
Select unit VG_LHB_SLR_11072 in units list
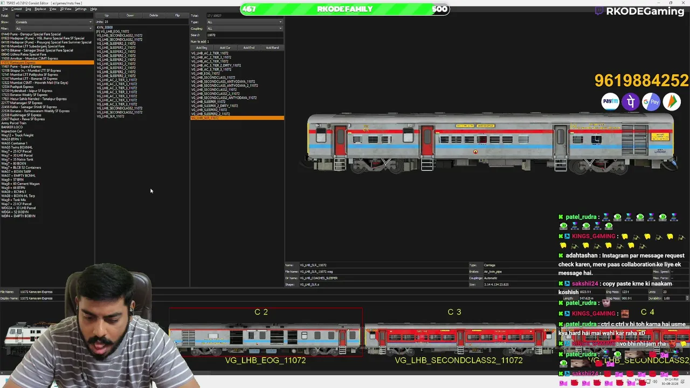coord(111,116)
